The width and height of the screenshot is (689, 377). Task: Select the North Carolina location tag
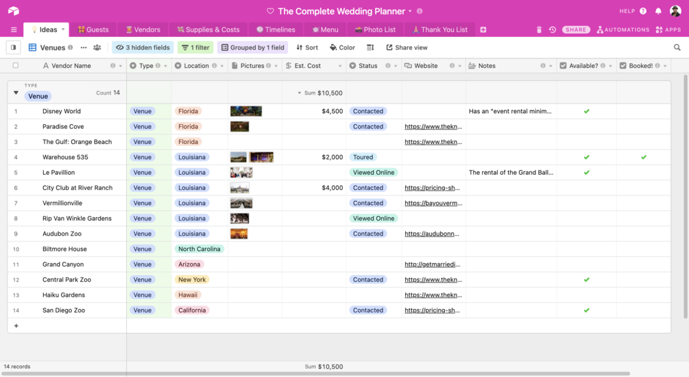[199, 249]
